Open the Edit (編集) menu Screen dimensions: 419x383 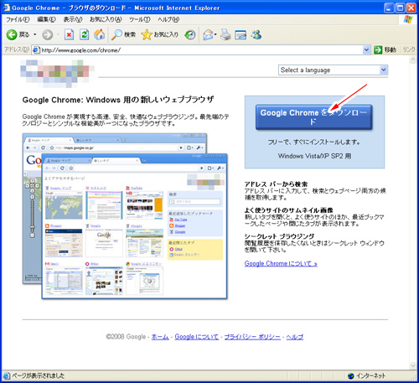click(x=47, y=19)
